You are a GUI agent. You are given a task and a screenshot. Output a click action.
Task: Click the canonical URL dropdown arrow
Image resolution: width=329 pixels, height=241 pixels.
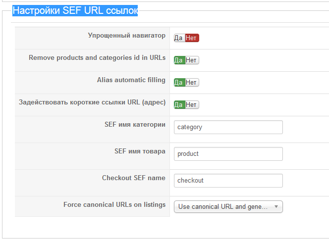(276, 206)
